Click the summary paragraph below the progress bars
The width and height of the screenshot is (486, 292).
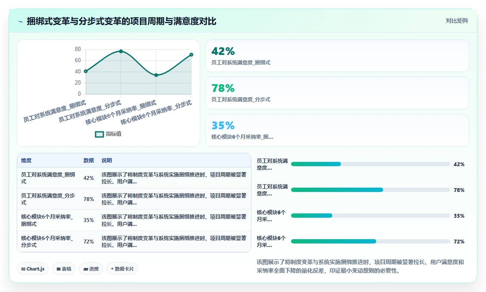[x=360, y=266]
